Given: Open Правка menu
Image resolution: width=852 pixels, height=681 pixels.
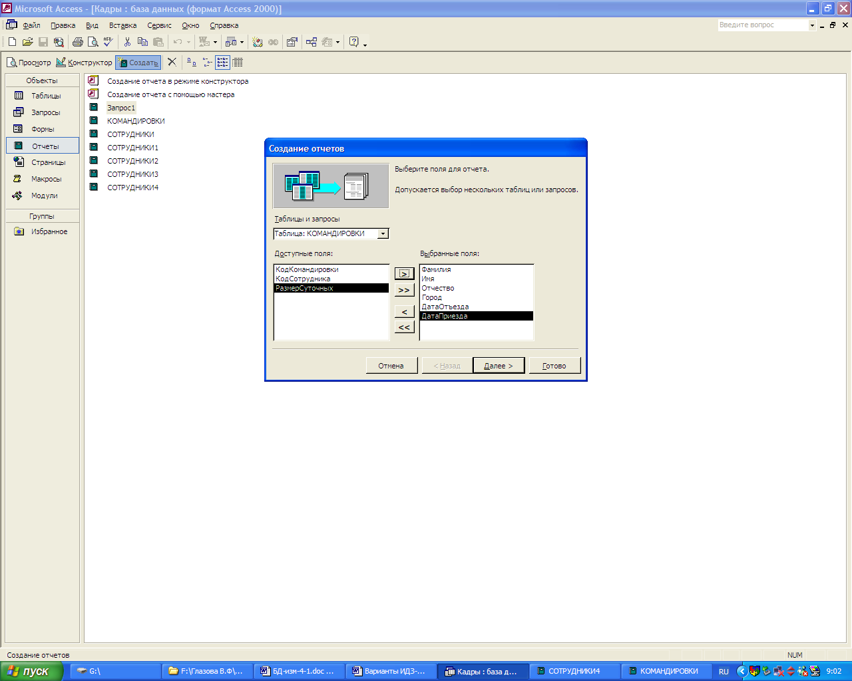Looking at the screenshot, I should (x=63, y=25).
